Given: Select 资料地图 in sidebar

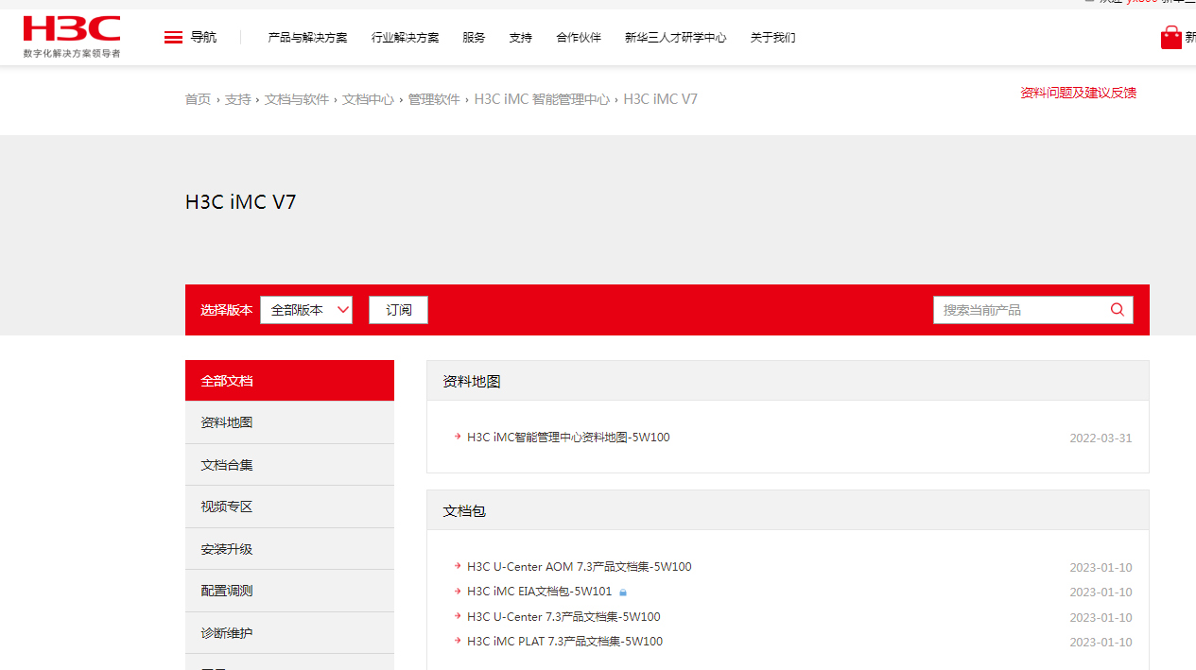Looking at the screenshot, I should [x=289, y=422].
